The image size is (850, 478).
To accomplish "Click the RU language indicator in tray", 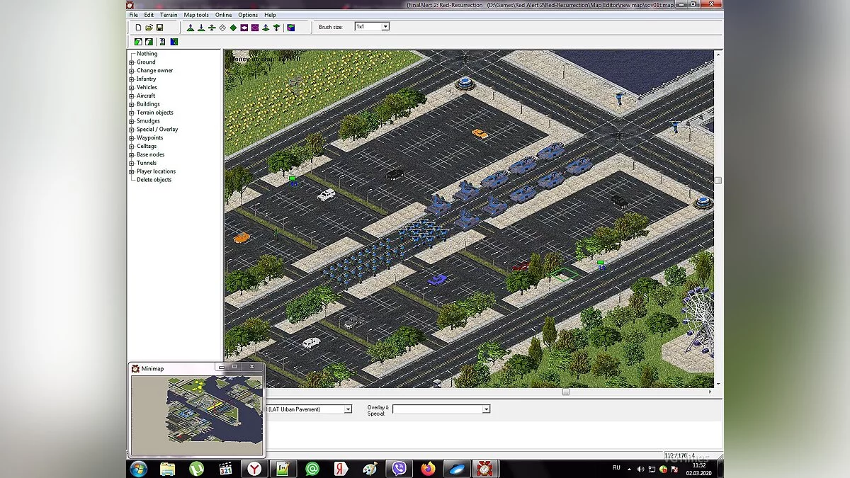I will (616, 469).
